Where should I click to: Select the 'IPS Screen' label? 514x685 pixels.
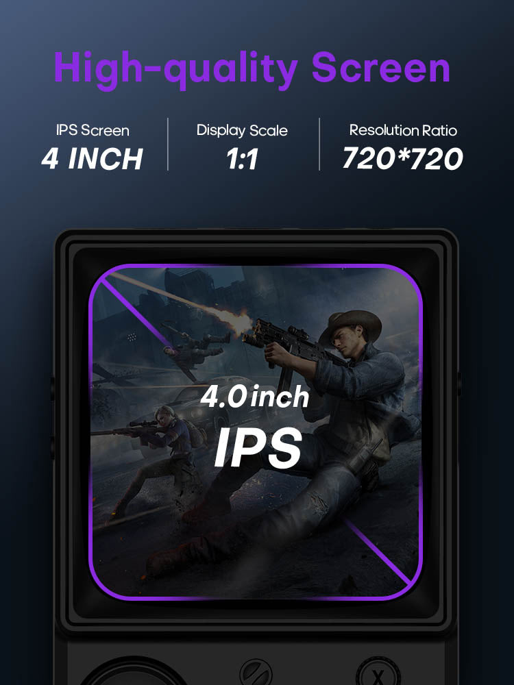tap(93, 130)
